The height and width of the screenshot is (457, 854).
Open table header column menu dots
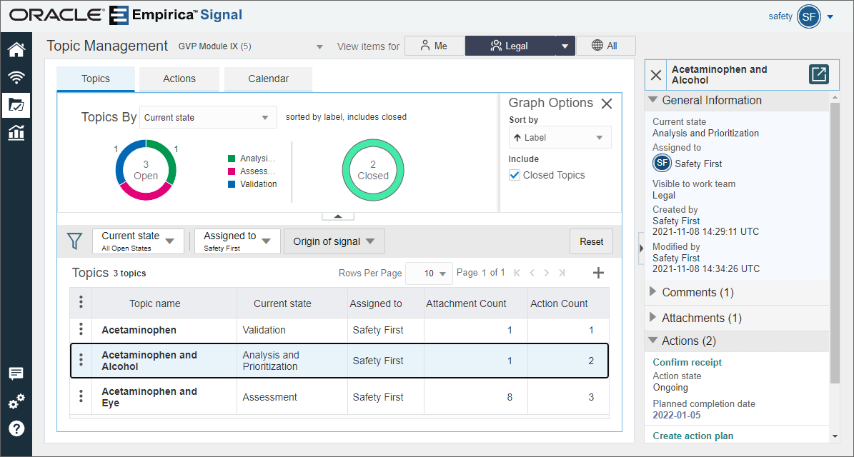point(81,302)
